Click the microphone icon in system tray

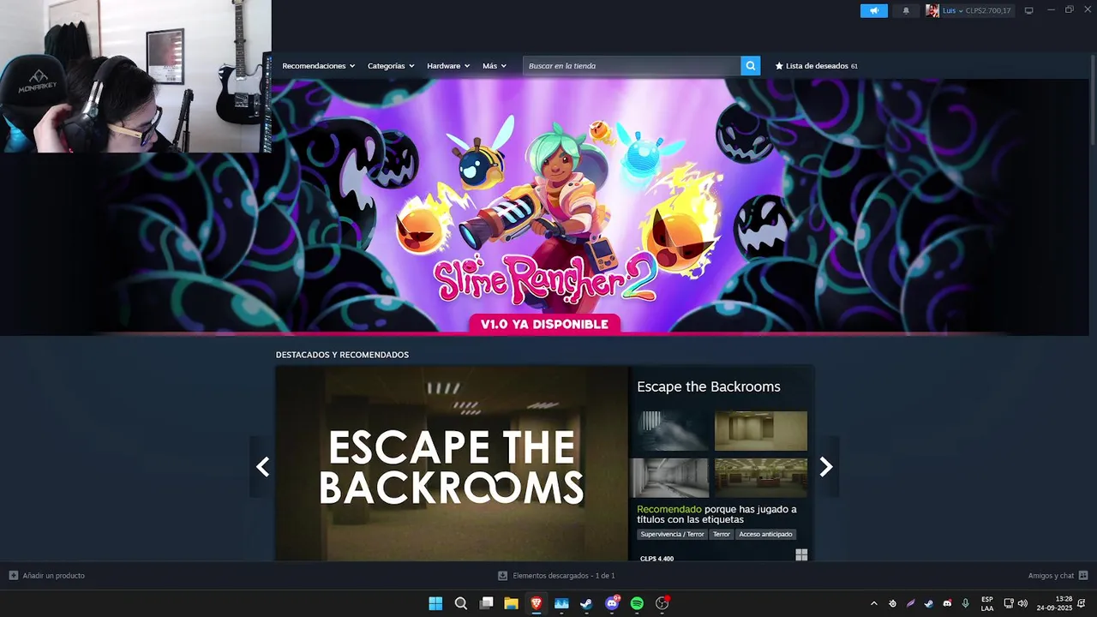(x=965, y=603)
